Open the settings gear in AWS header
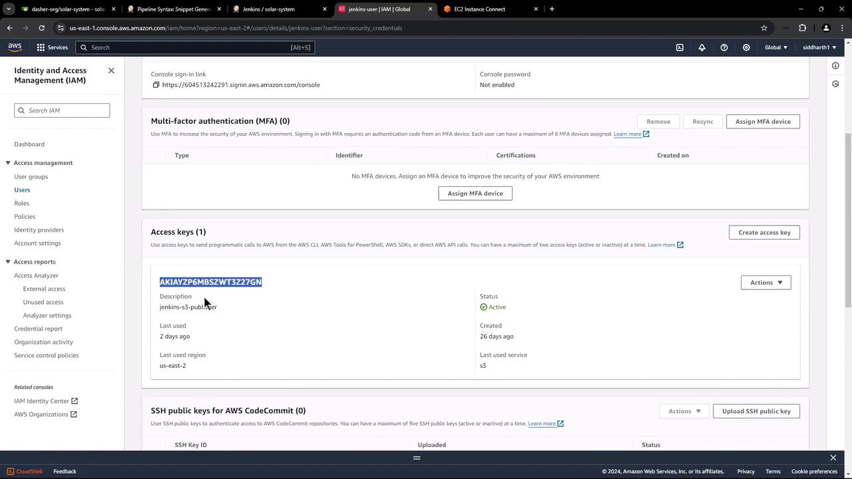 [x=746, y=47]
